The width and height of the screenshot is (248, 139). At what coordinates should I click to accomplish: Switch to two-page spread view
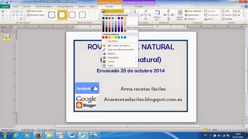tap(209, 130)
